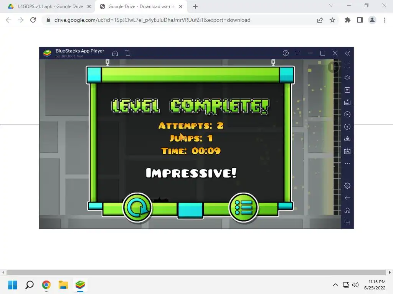This screenshot has height=294, width=393.
Task: Maximize the BlueStacks window
Action: tap(323, 53)
